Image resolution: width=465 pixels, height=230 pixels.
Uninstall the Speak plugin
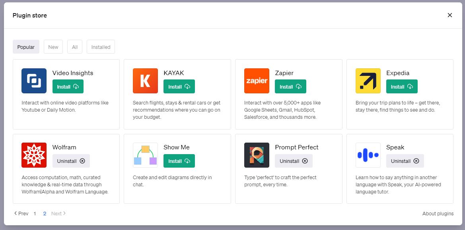(x=405, y=161)
